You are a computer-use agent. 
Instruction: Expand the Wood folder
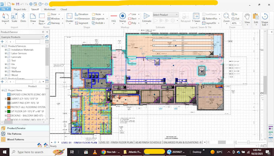6,75
